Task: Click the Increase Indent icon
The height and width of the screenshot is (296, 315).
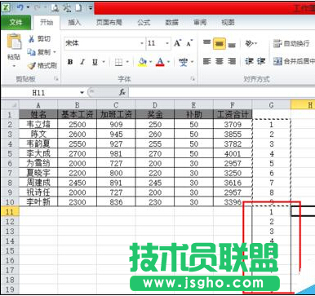Action: (261, 61)
